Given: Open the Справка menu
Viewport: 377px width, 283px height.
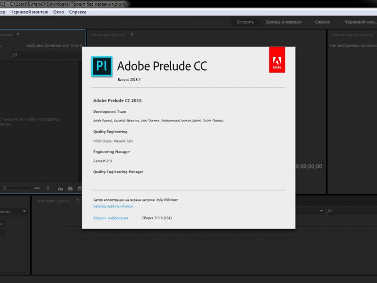Looking at the screenshot, I should (x=78, y=12).
